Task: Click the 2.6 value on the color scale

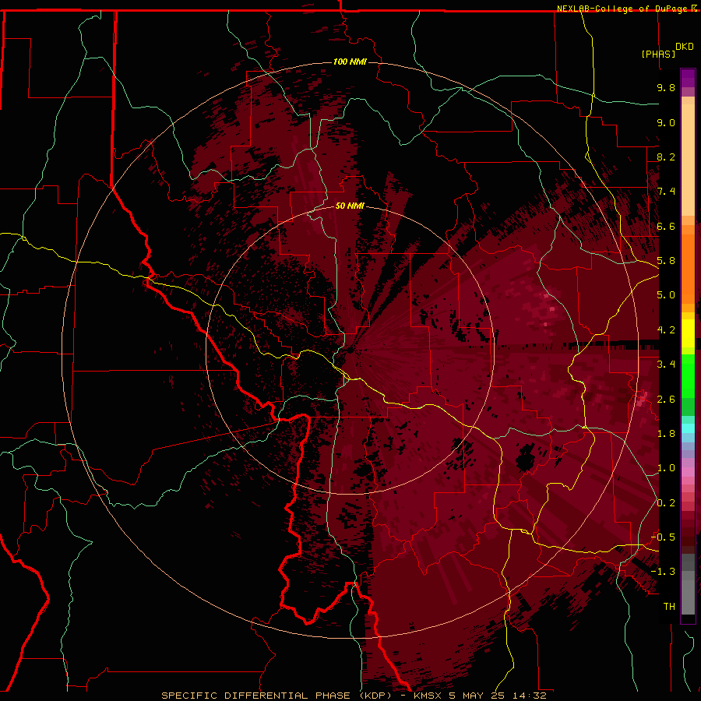Action: coord(666,400)
